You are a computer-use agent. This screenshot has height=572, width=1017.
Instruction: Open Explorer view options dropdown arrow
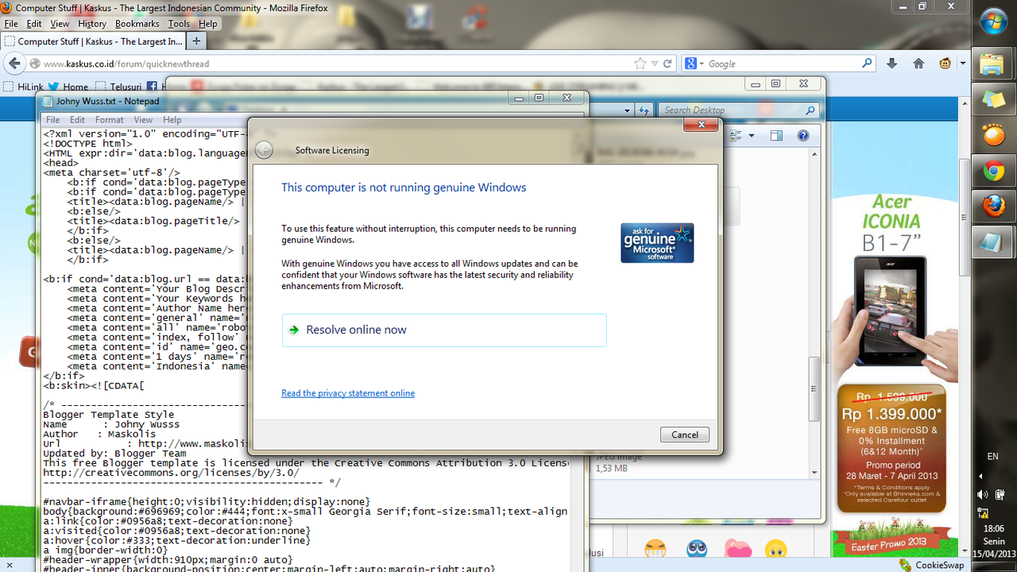(752, 136)
